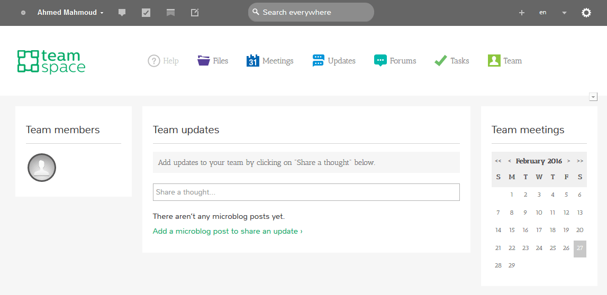
Task: Click the Help question mark icon
Action: 153,61
